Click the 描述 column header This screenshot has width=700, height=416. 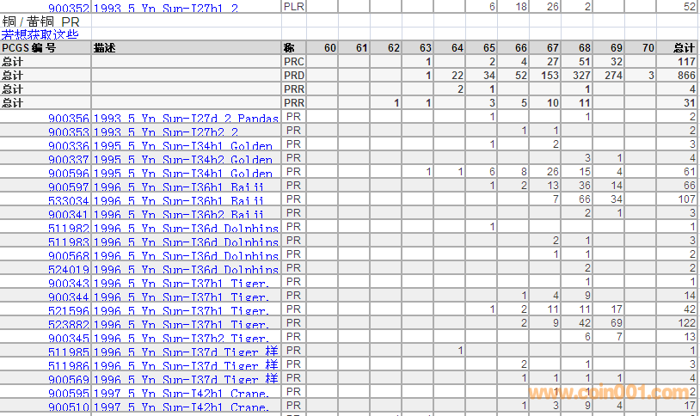coord(104,48)
